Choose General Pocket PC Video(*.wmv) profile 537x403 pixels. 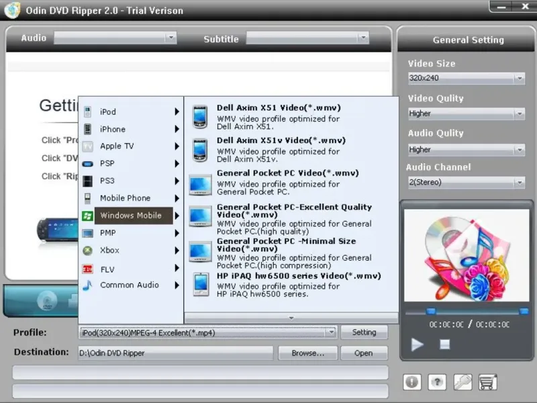click(x=291, y=184)
